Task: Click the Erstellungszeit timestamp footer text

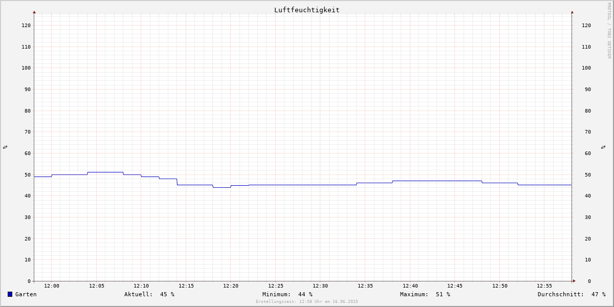Action: click(x=307, y=301)
